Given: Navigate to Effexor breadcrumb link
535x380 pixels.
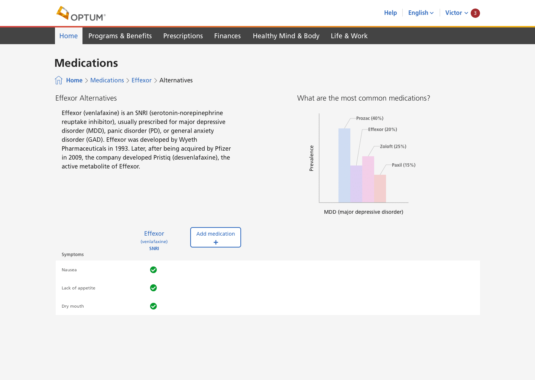Looking at the screenshot, I should coord(142,80).
